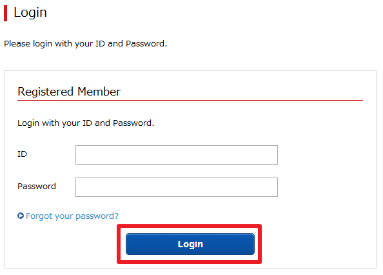Viewport: 383px width, 275px height.
Task: Click 'Login with your ID and Password.' instruction
Action: pyautogui.click(x=86, y=123)
